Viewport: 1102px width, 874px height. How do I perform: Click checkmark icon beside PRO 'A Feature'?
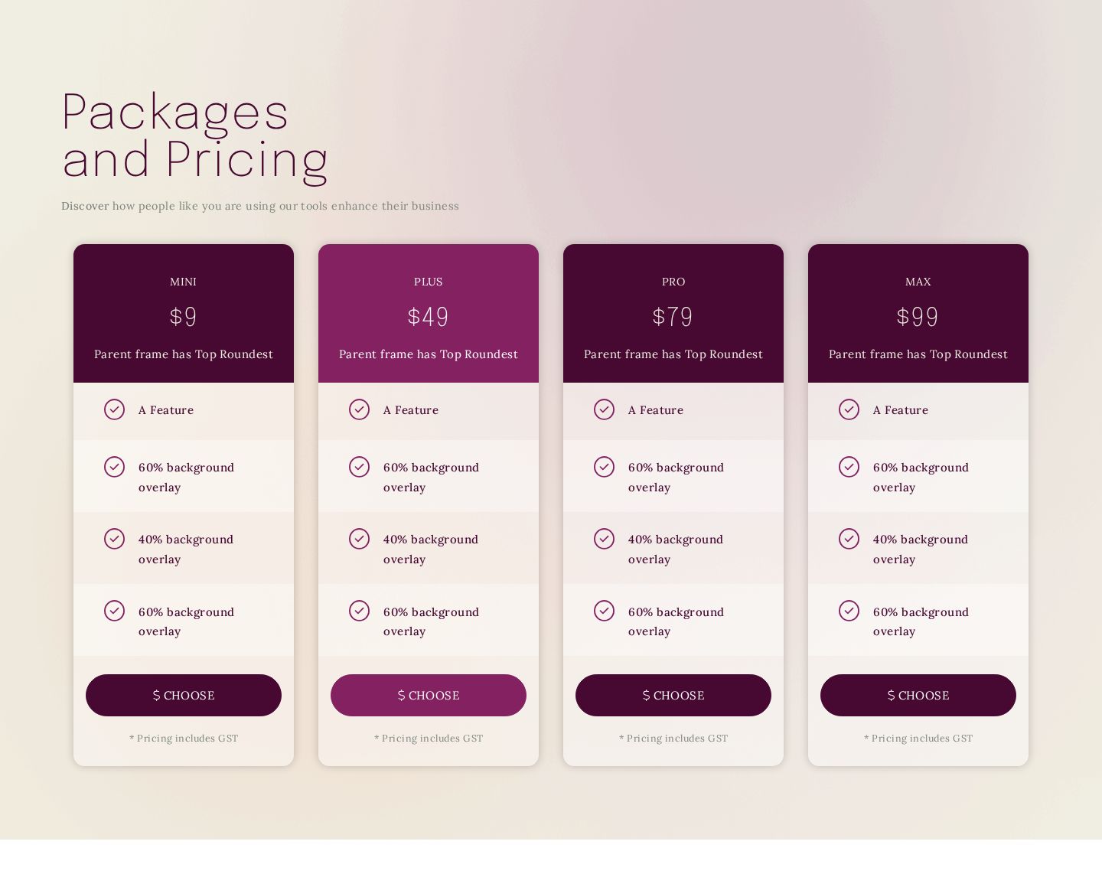coord(604,409)
